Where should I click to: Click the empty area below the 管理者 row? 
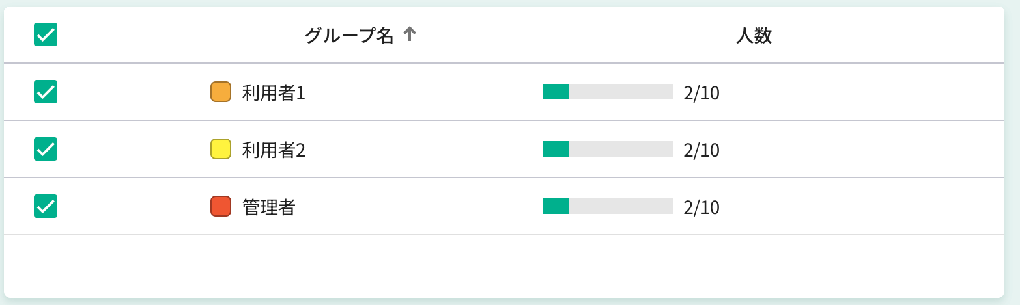(504, 265)
